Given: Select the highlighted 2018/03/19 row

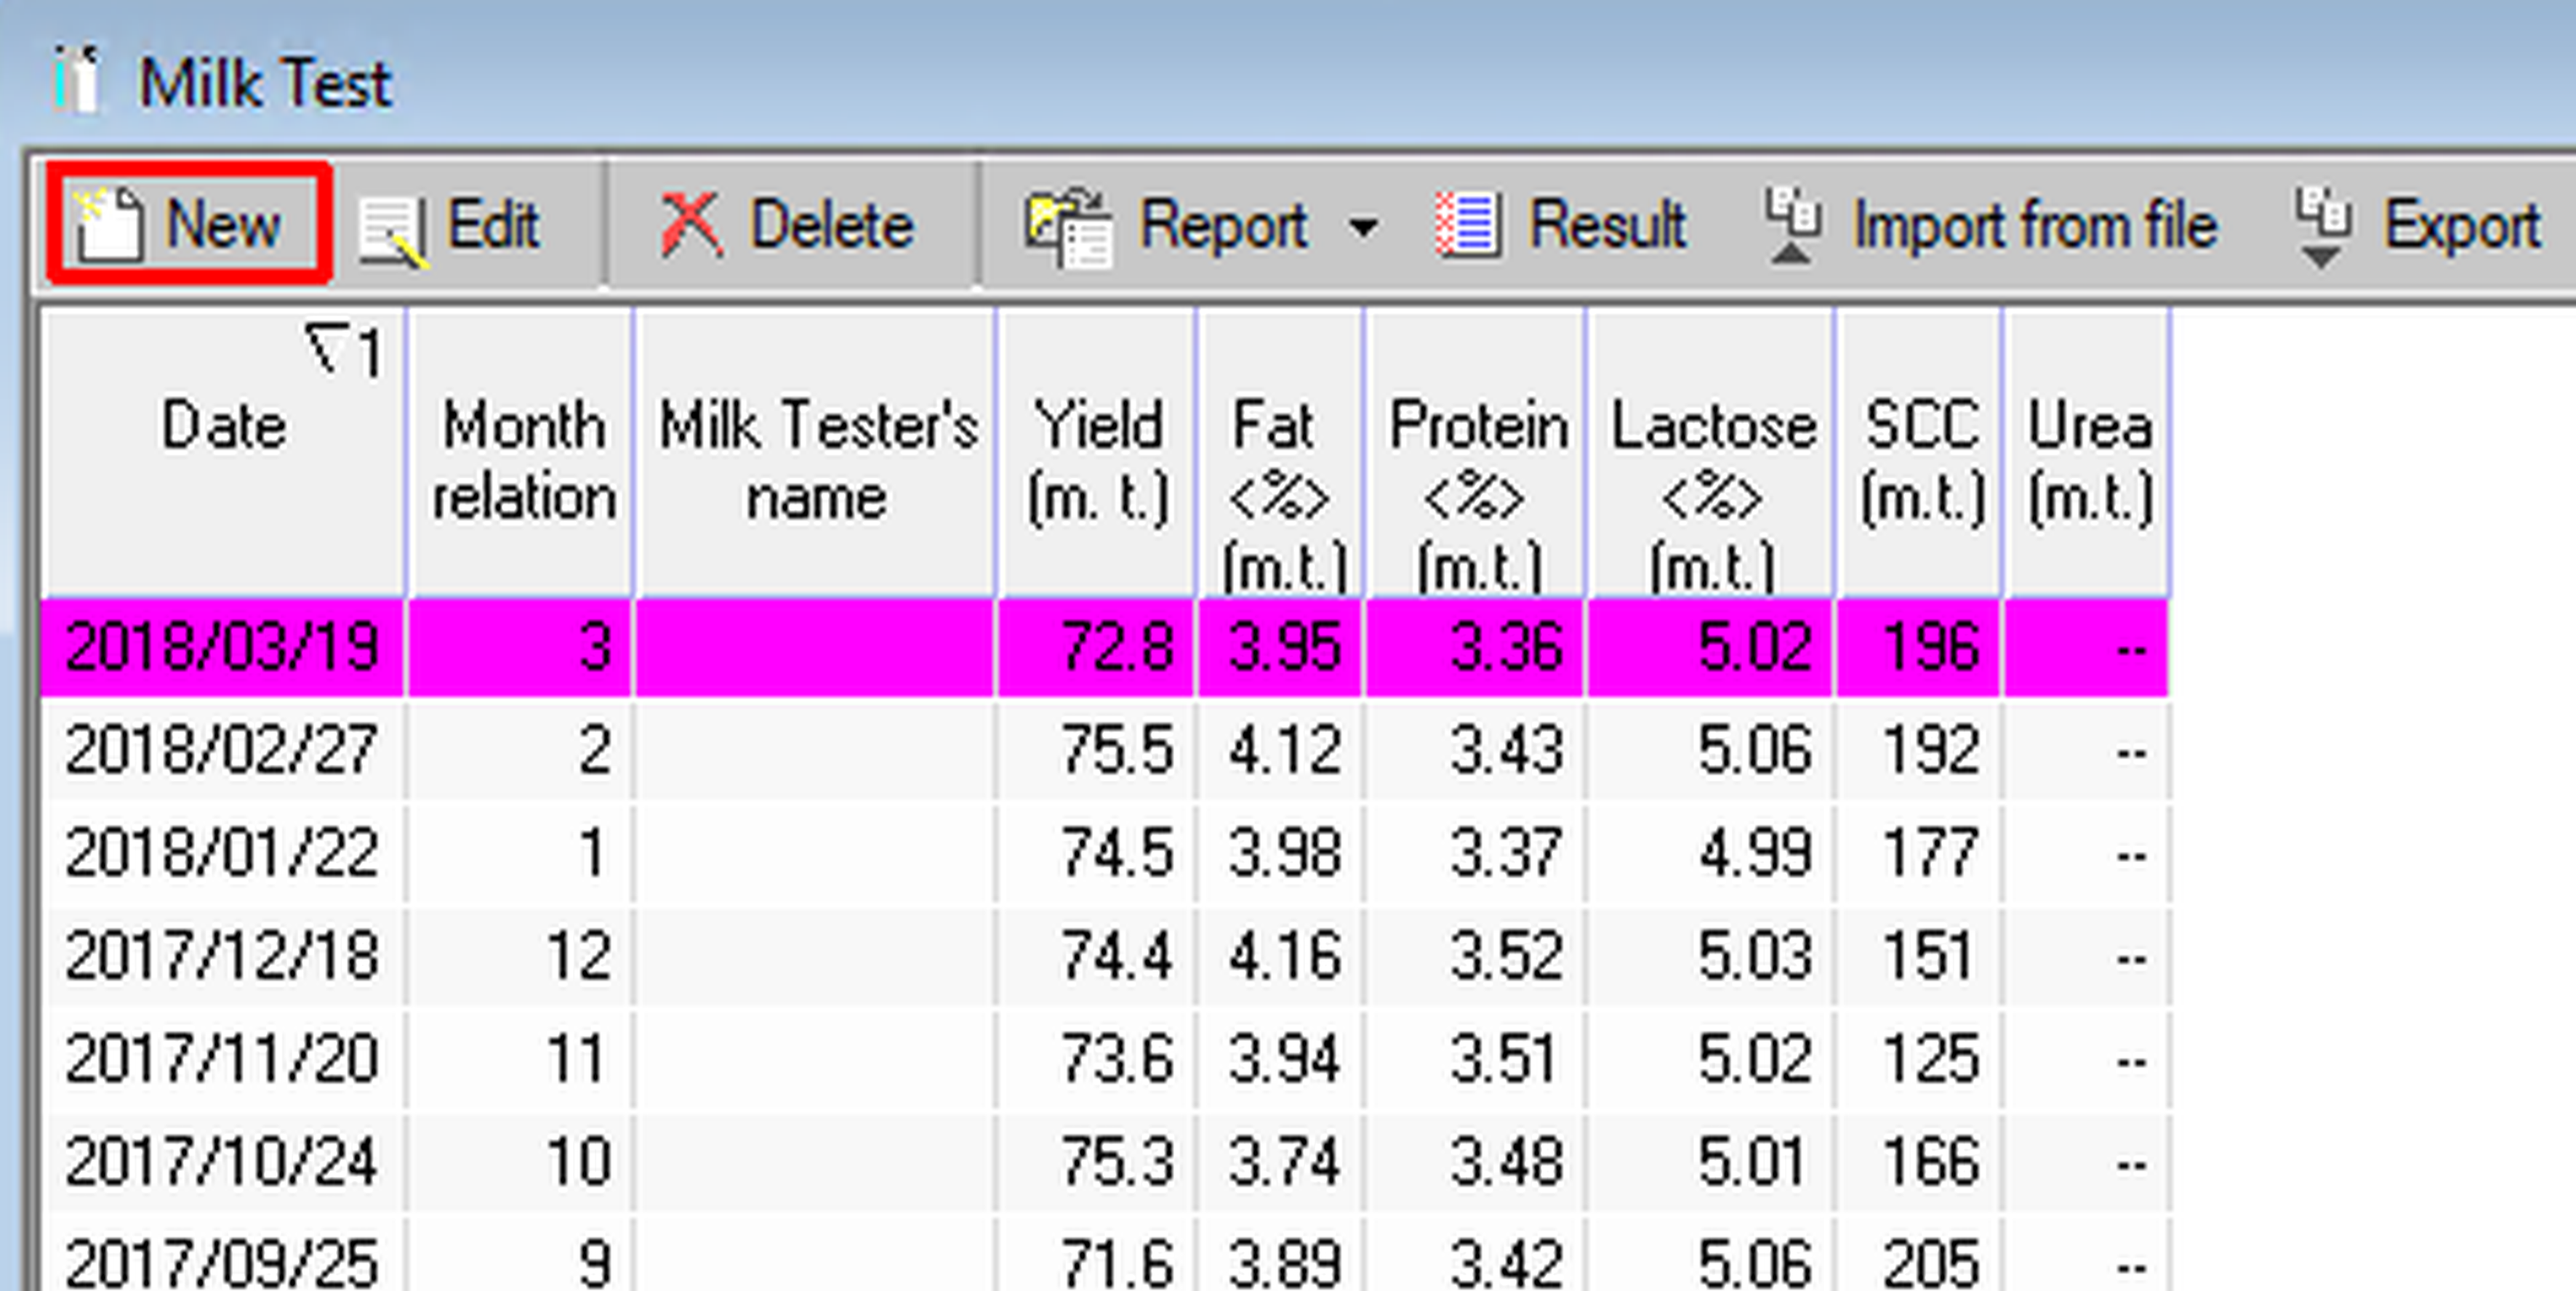Looking at the screenshot, I should coord(222,647).
